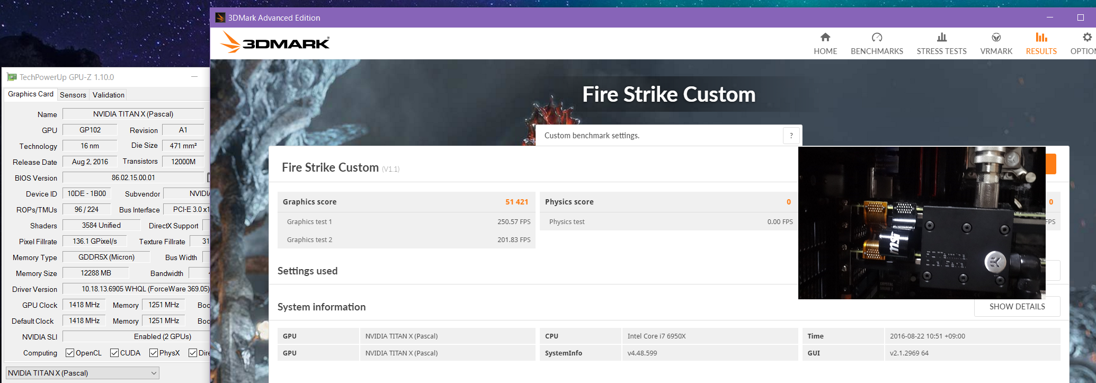Toggle the PhysX checkbox
This screenshot has height=383, width=1096.
click(154, 353)
